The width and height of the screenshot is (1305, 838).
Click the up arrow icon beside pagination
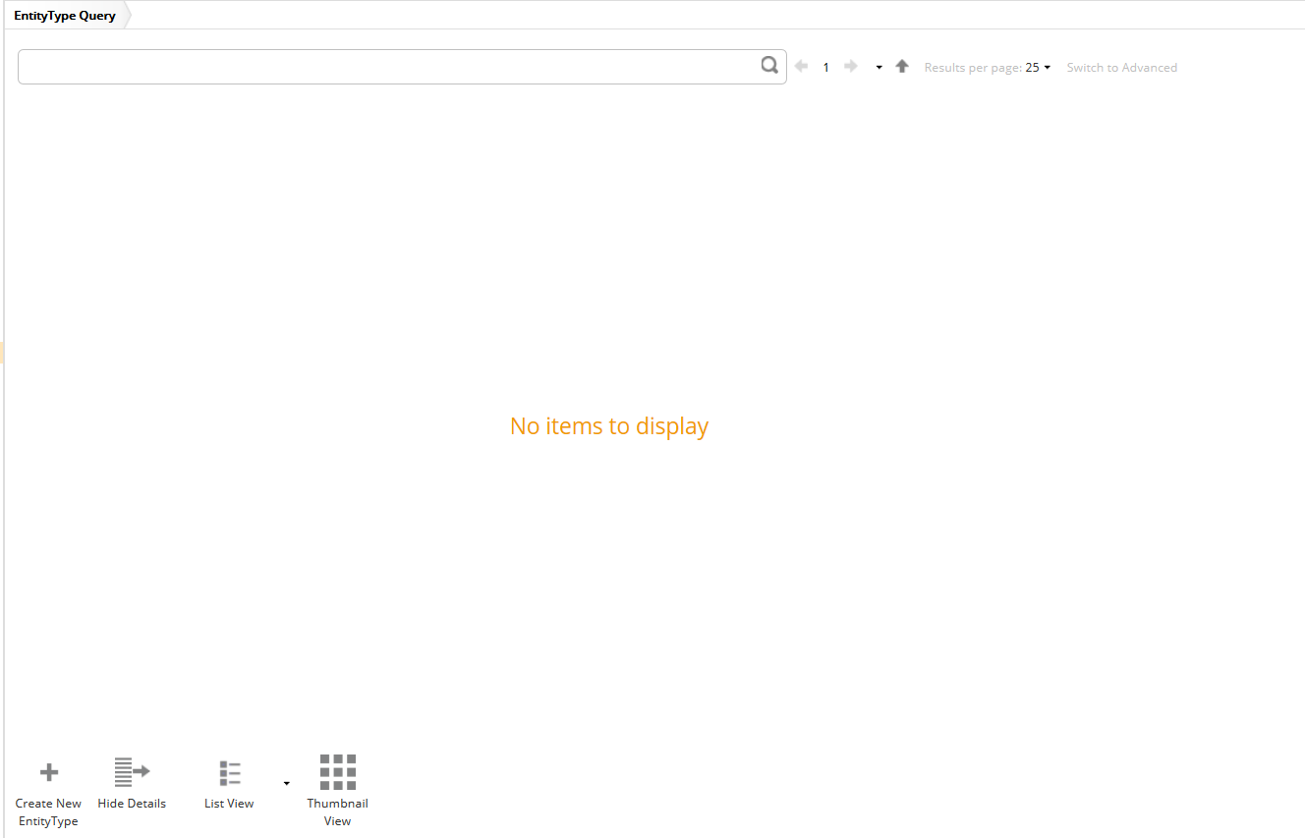902,67
